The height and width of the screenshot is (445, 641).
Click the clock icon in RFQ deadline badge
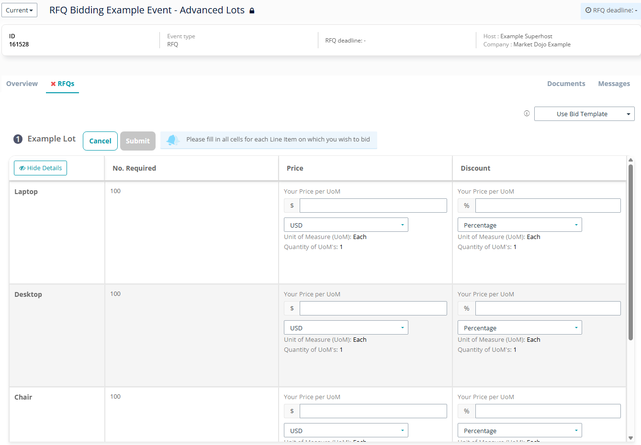tap(588, 10)
